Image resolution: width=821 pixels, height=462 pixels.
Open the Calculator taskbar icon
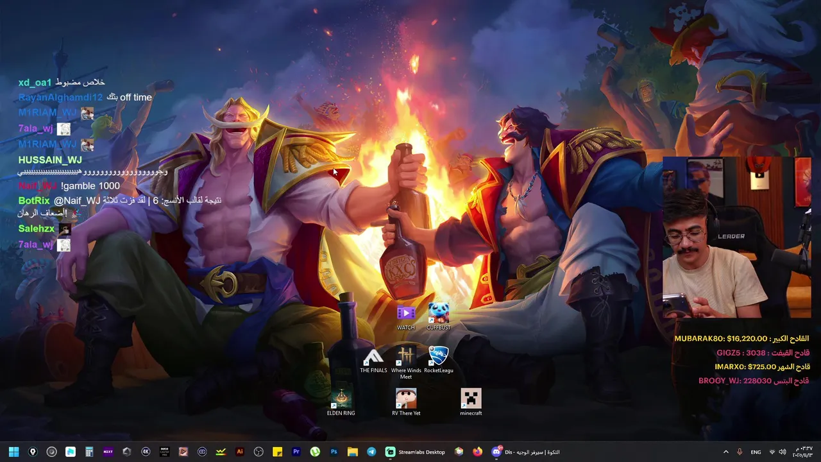click(x=89, y=452)
